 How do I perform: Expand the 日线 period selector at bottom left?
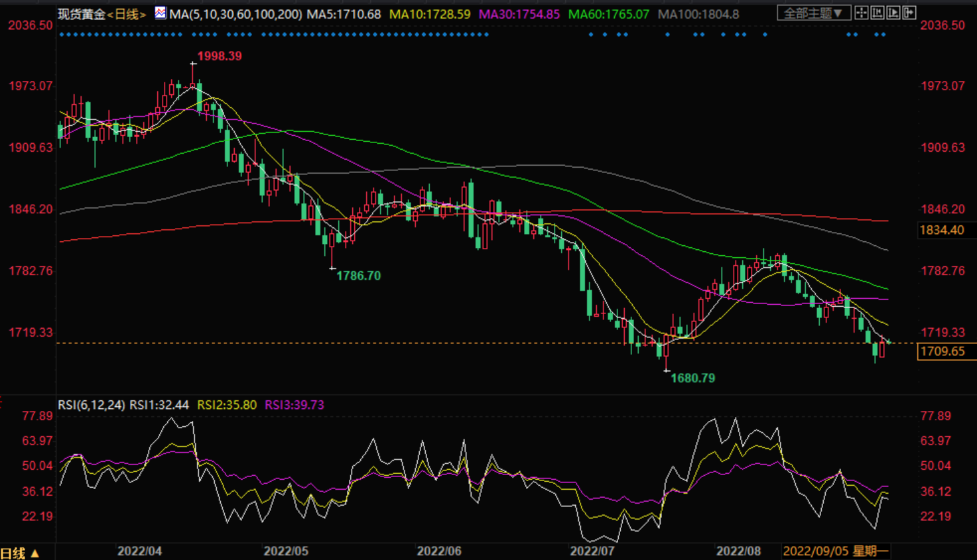20,553
